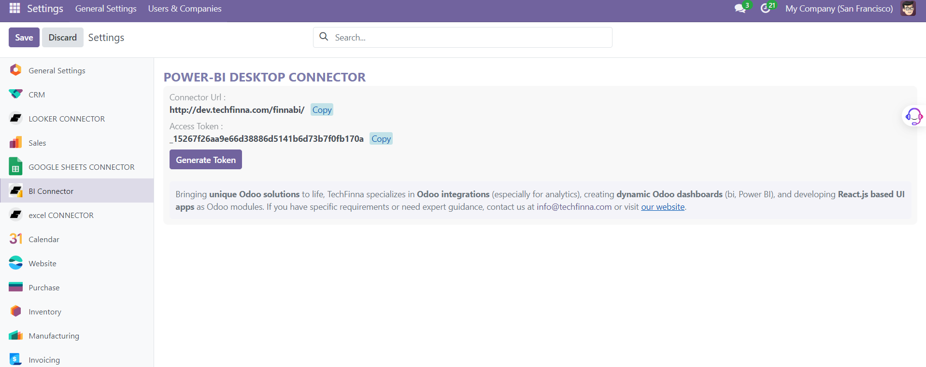The image size is (926, 367).
Task: Select the Website settings tab label
Action: (x=43, y=263)
